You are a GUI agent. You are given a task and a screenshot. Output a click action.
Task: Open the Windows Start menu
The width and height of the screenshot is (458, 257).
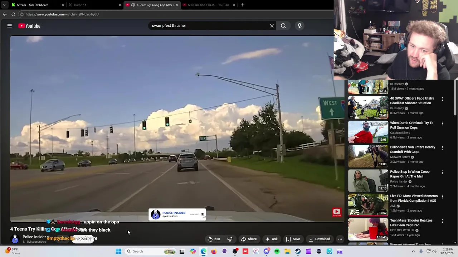[x=118, y=251]
